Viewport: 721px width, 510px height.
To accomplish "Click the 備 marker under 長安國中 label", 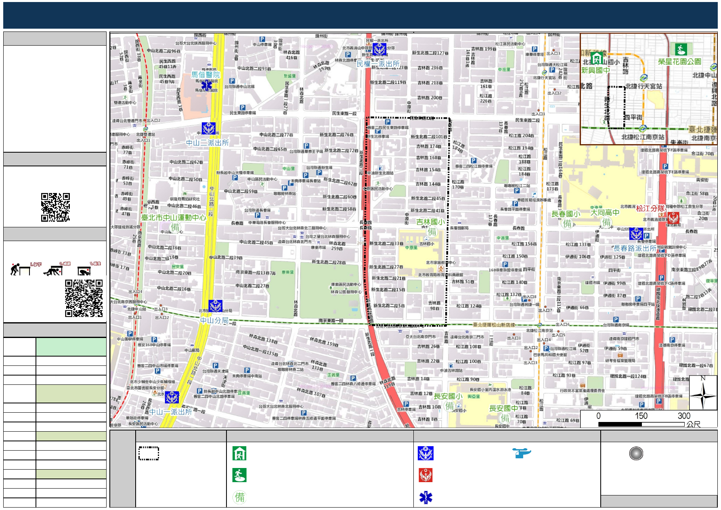I will tap(505, 418).
